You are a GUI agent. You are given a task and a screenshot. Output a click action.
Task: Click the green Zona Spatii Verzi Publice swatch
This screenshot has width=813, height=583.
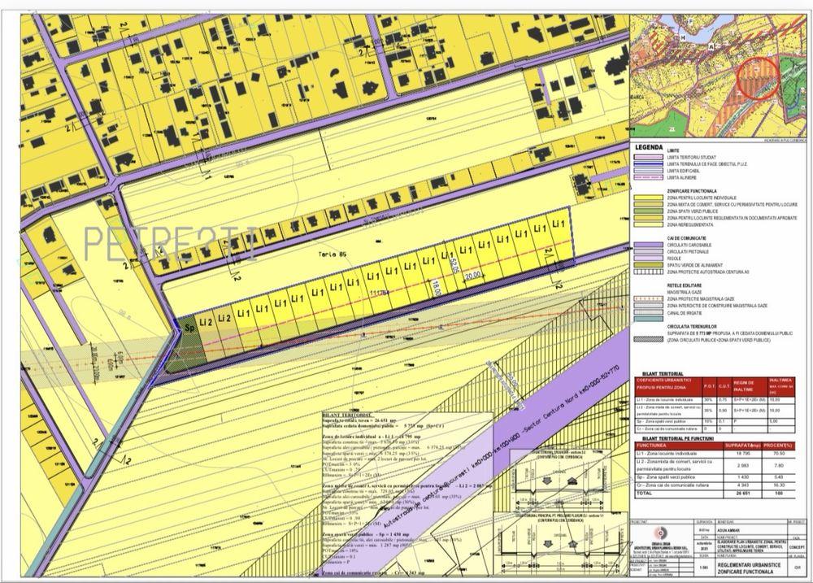click(x=649, y=211)
